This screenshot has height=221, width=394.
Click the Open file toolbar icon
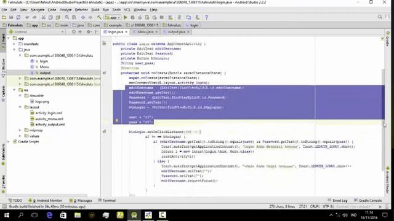coord(4,17)
